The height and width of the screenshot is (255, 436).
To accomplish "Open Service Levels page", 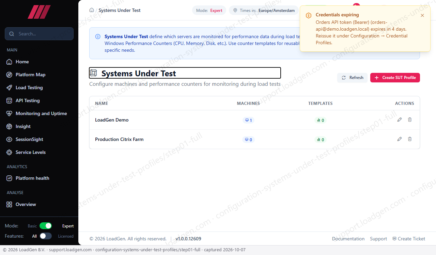I will (x=39, y=152).
